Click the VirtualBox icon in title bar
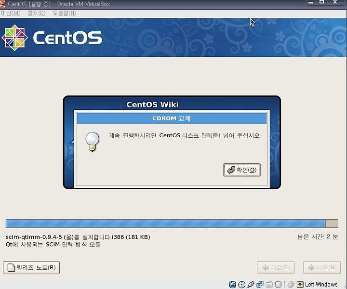This screenshot has height=289, width=347. [2, 4]
